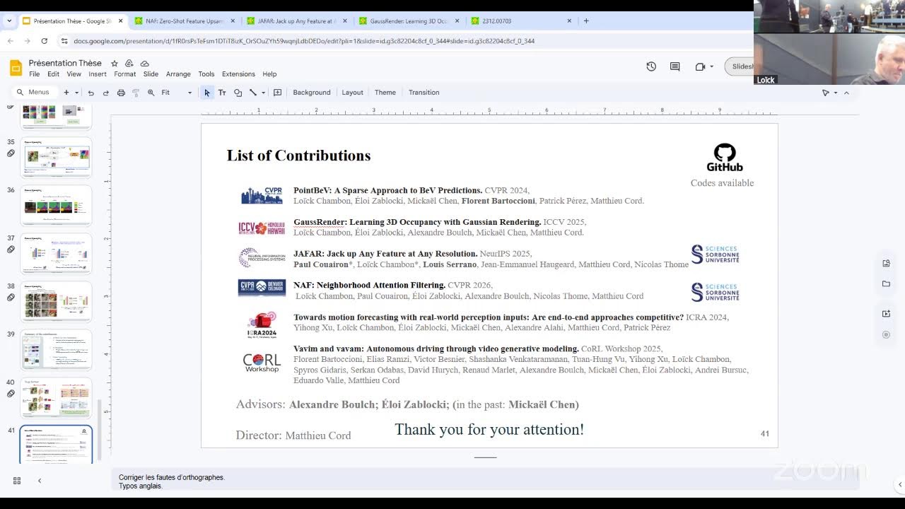The width and height of the screenshot is (905, 509).
Task: Select slide 36 thumbnail
Action: point(57,205)
